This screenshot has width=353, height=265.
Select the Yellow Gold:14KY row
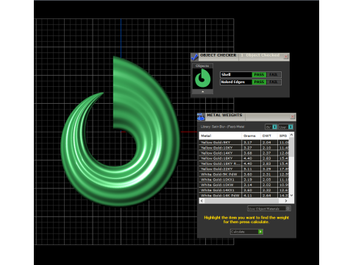[x=244, y=153]
